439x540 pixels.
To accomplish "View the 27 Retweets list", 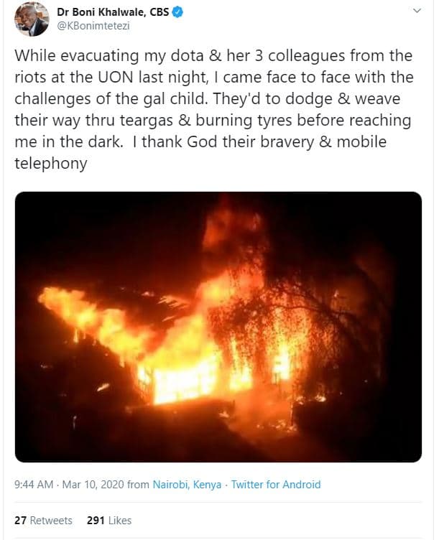I will pyautogui.click(x=43, y=520).
